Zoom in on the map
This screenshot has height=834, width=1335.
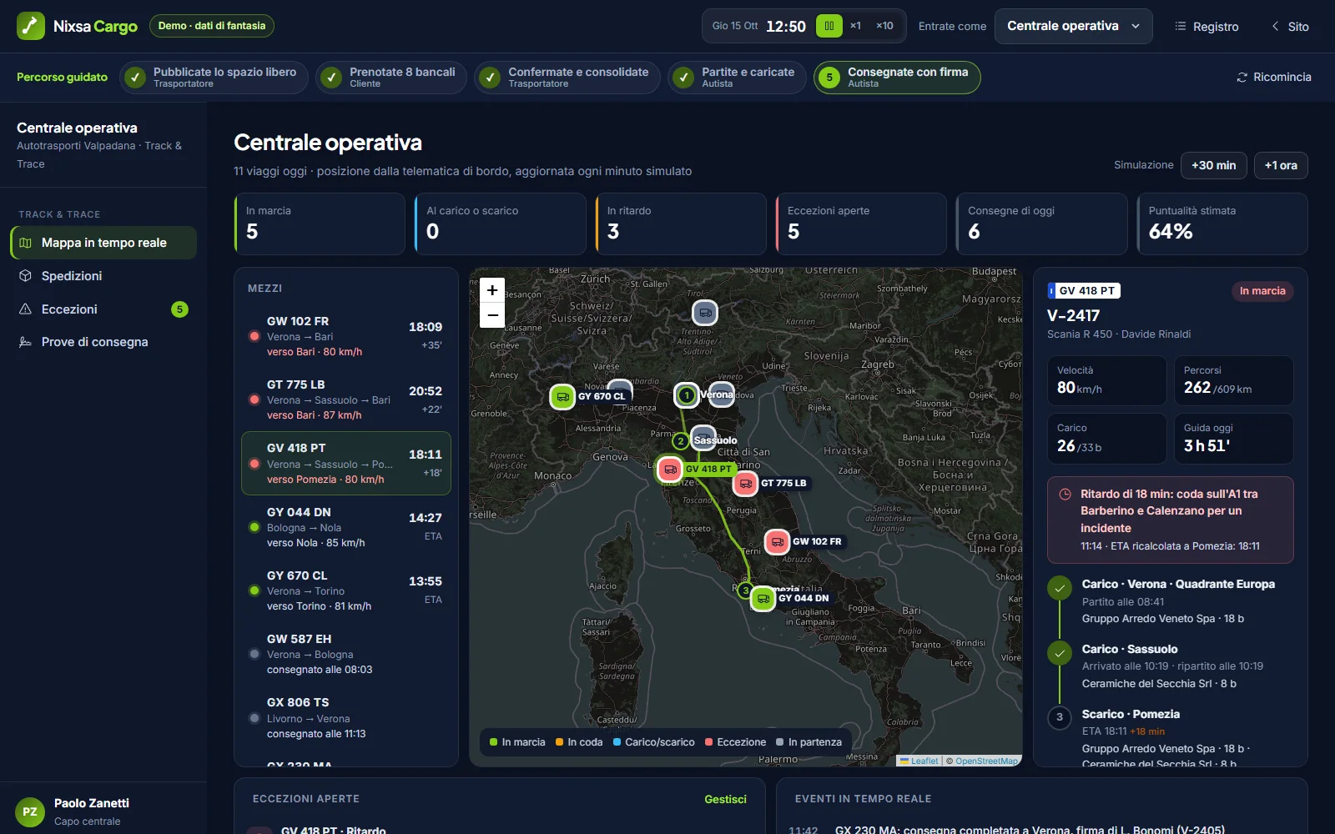point(492,290)
